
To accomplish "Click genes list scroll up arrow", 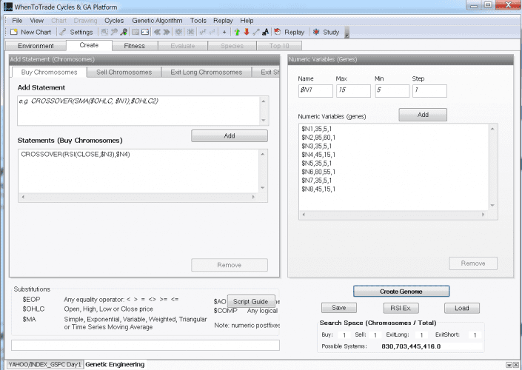I will [x=492, y=129].
